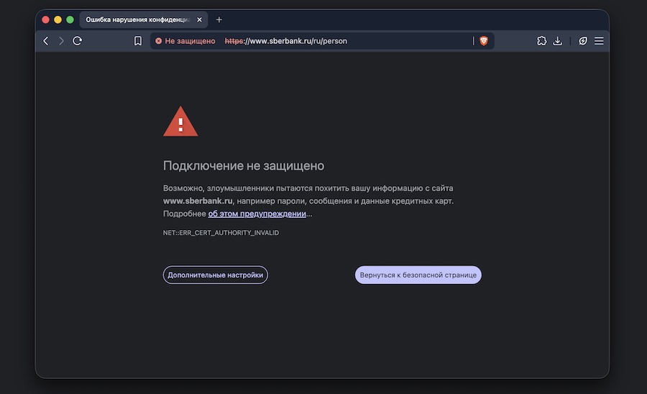
Task: Open the Leo AI sidebar icon
Action: pyautogui.click(x=582, y=41)
